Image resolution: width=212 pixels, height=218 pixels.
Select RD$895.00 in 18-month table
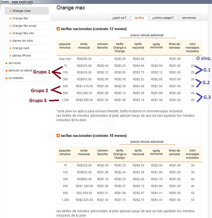coord(84,179)
